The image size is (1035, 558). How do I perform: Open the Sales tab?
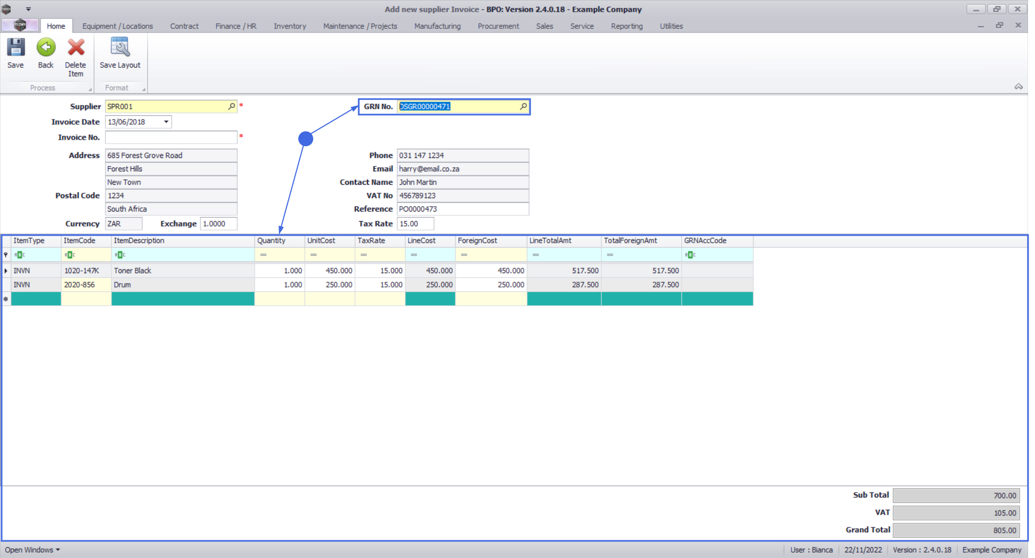tap(544, 26)
